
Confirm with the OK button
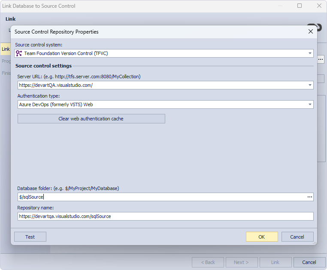(x=262, y=237)
